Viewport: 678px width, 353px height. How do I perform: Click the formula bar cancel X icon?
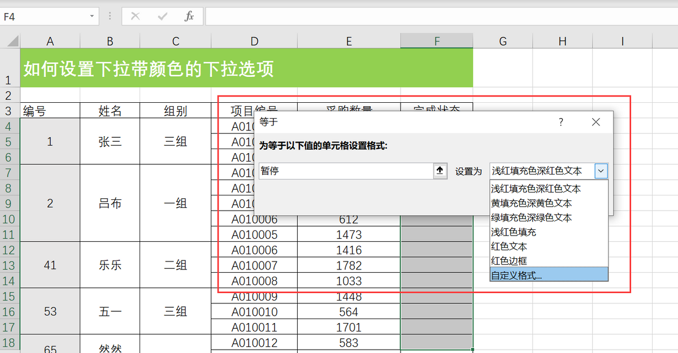pos(135,16)
